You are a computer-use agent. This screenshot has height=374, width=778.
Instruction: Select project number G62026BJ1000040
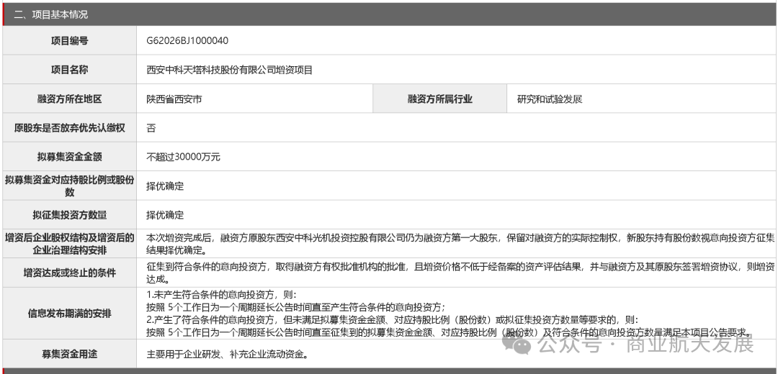(187, 40)
